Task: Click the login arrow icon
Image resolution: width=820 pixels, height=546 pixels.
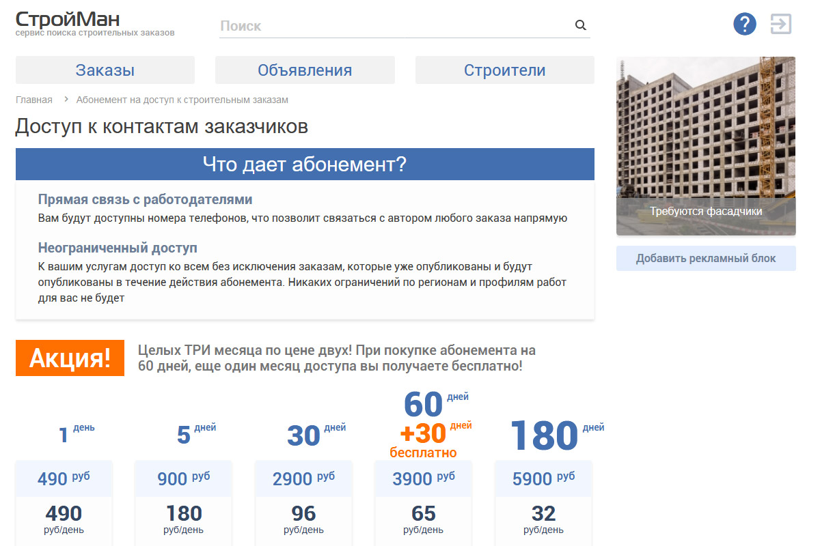Action: (780, 24)
